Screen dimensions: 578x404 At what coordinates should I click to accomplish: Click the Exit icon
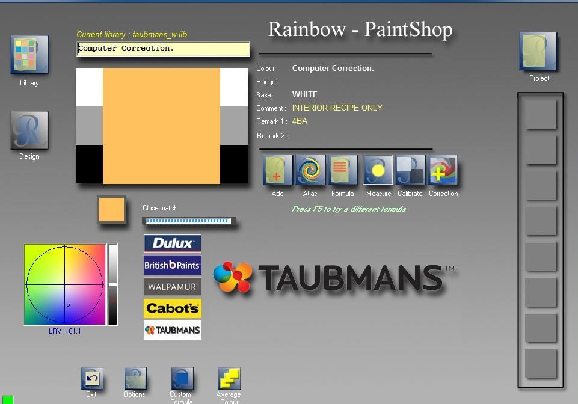pos(92,378)
